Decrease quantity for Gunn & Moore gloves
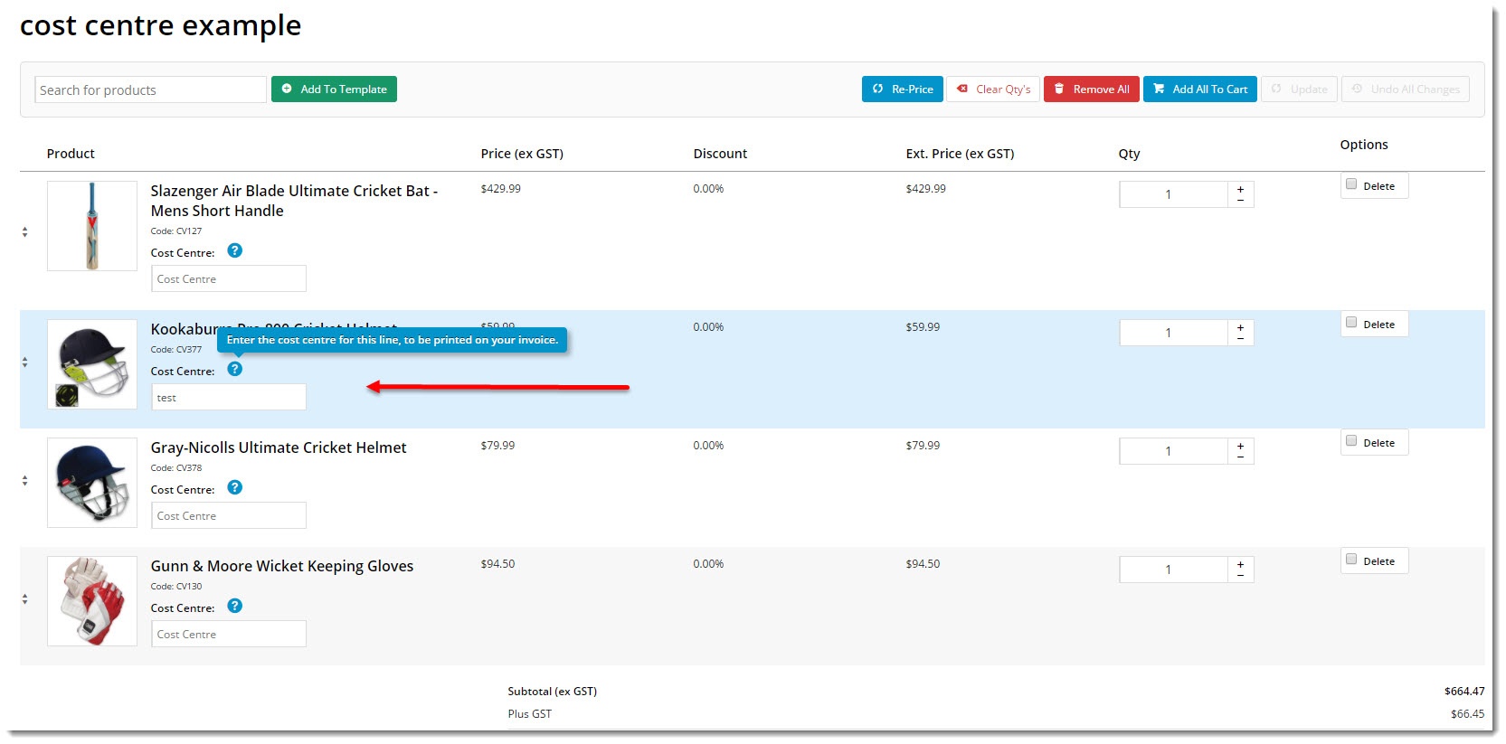This screenshot has width=1506, height=744. pos(1241,575)
